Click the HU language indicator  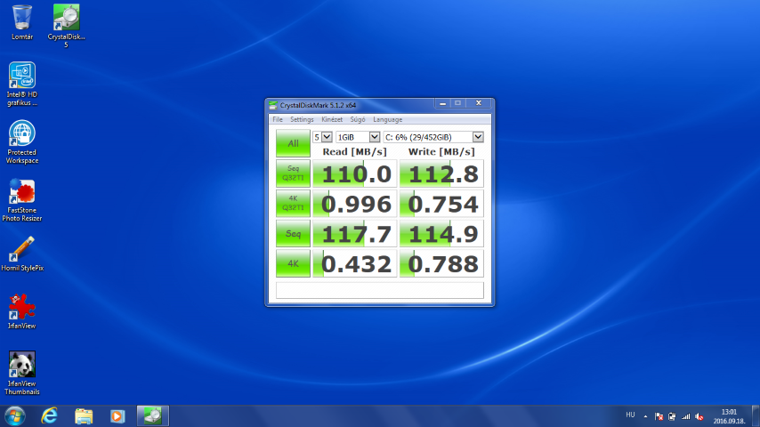click(x=630, y=415)
